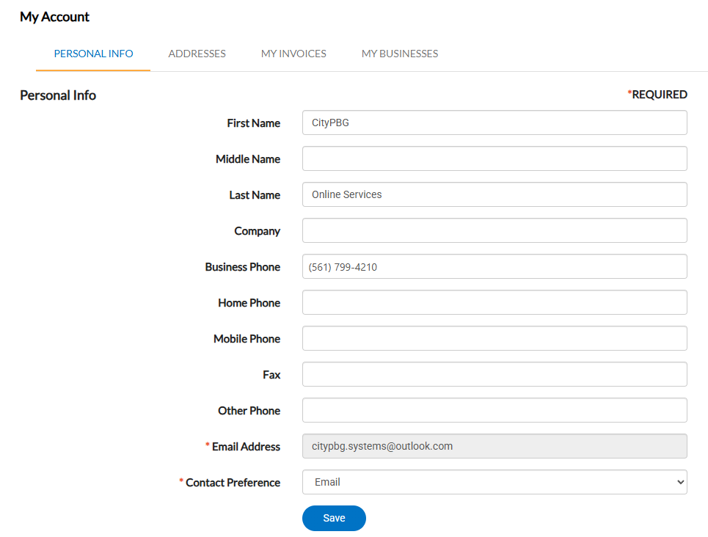
Task: View the My Businesses tab
Action: (399, 53)
